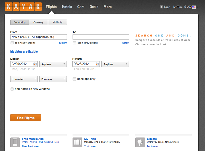Check the nonstops only box
This screenshot has height=151, width=205.
pyautogui.click(x=74, y=79)
